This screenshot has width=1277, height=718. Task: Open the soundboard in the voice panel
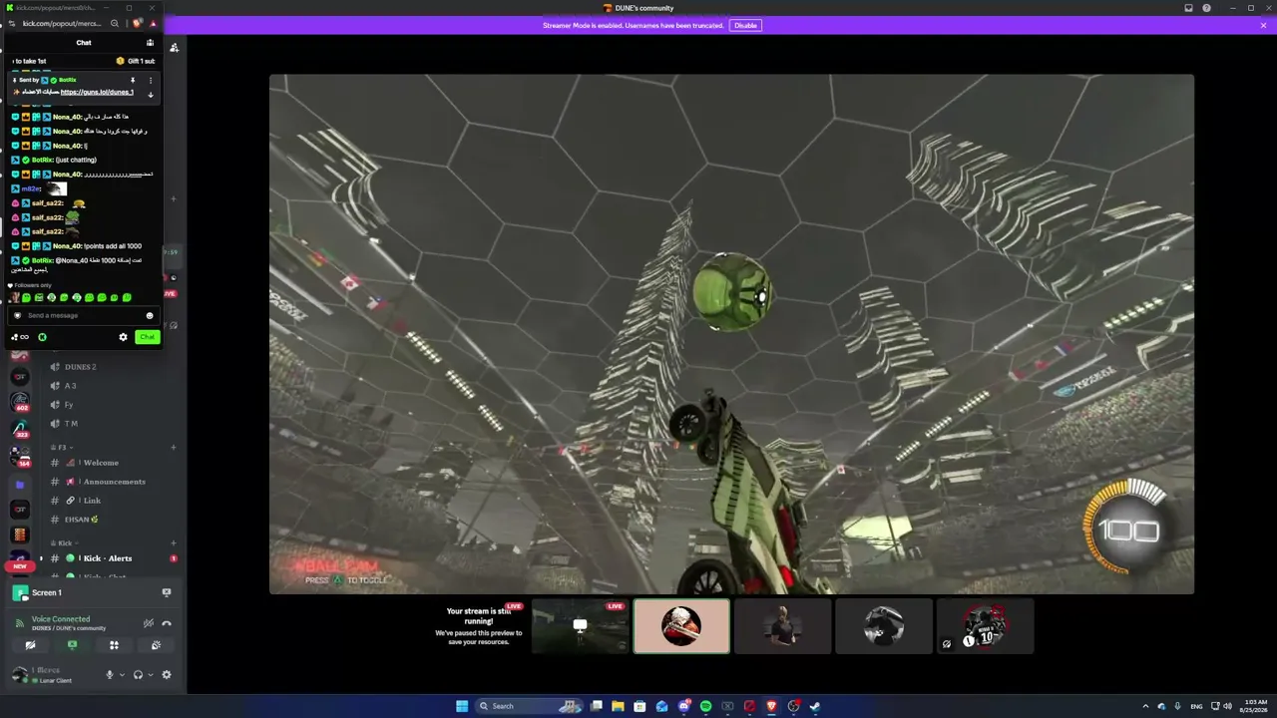pyautogui.click(x=156, y=645)
